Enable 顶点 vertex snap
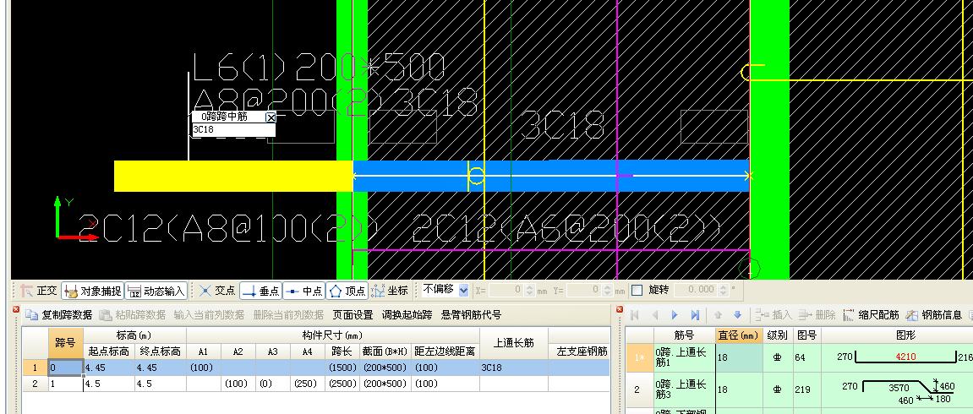 point(347,290)
